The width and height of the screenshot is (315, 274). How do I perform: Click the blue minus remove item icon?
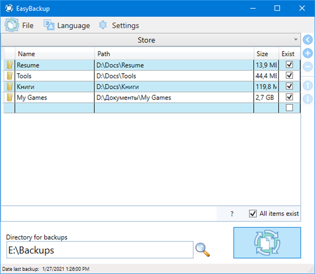(307, 66)
